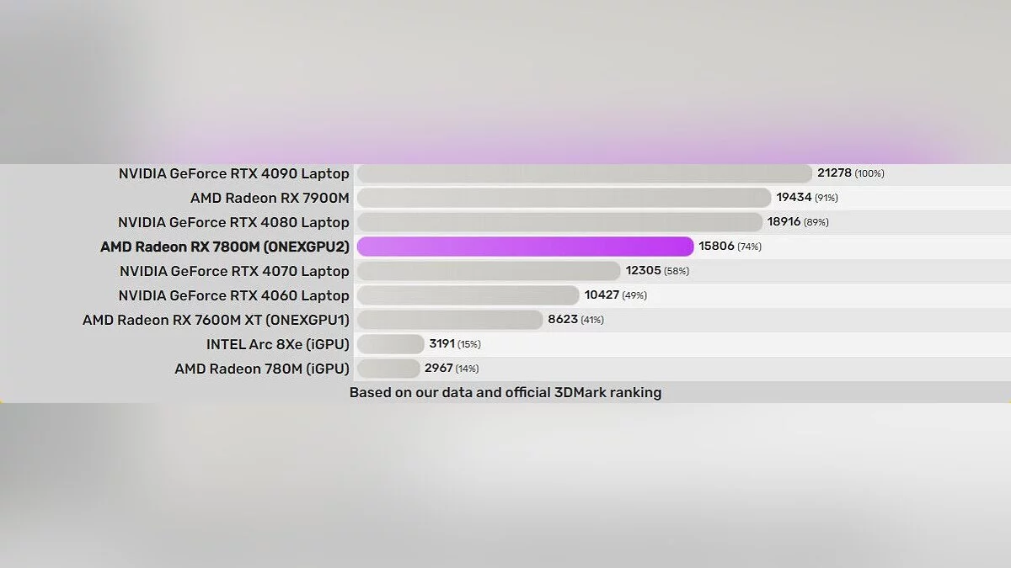Click the RTX 4090 Laptop gray bar

(584, 173)
